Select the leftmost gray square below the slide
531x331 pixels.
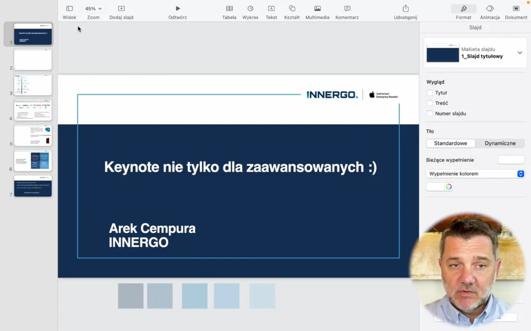(131, 296)
